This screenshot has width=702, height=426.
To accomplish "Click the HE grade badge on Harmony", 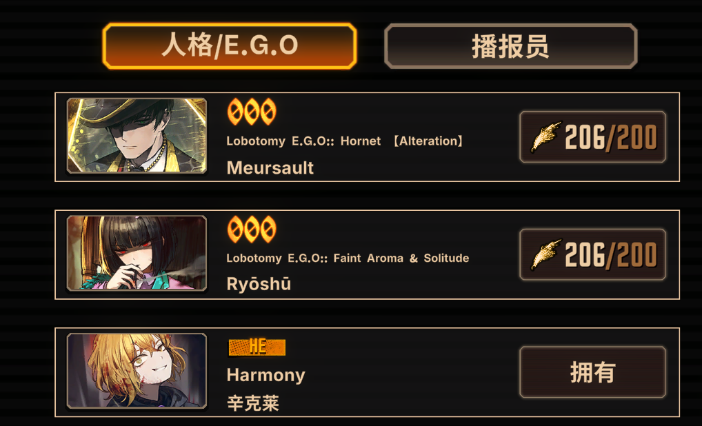I will point(257,347).
